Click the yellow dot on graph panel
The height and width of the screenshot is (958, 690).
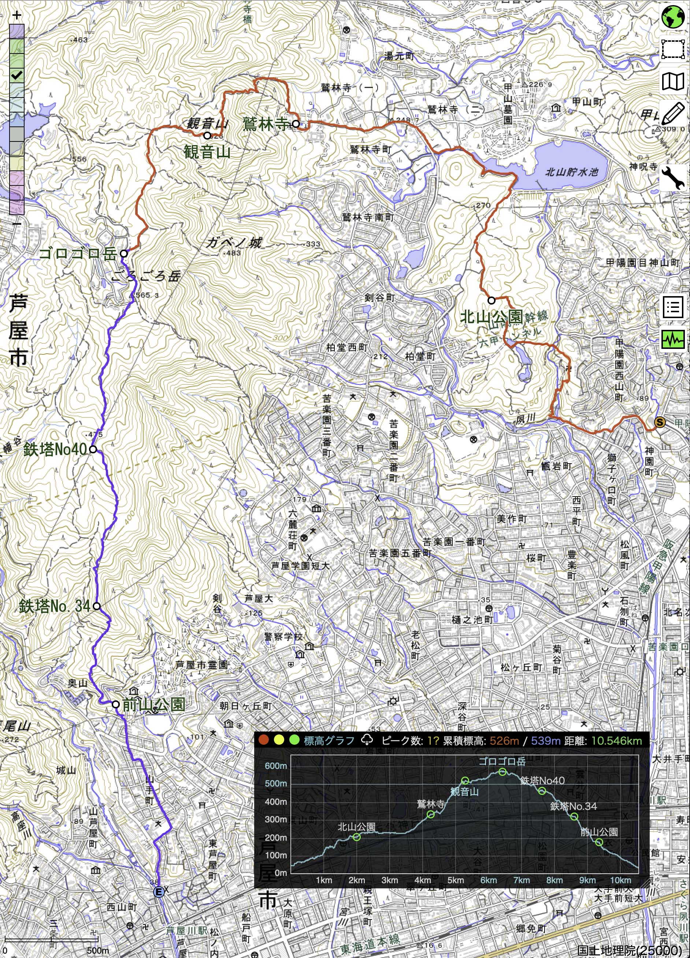coord(279,740)
